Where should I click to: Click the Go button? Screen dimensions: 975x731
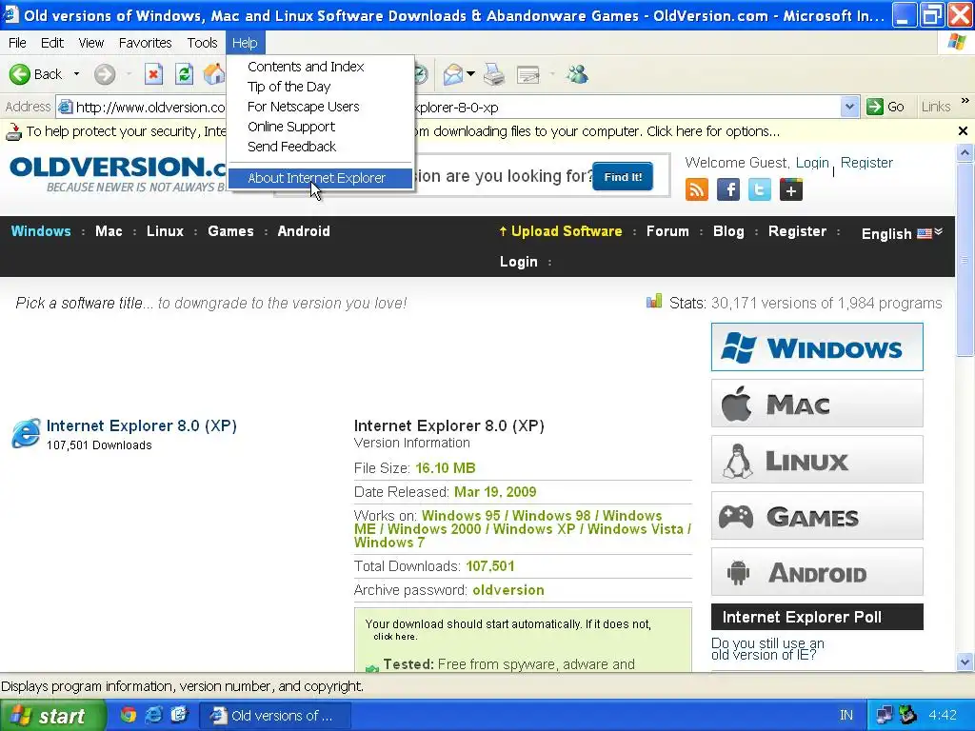[886, 107]
